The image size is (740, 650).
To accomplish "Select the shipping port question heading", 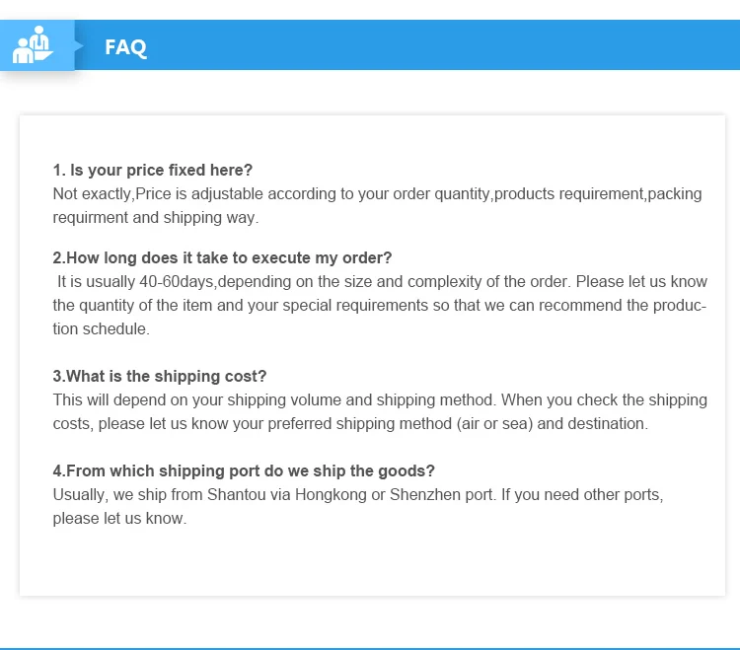I will point(244,471).
